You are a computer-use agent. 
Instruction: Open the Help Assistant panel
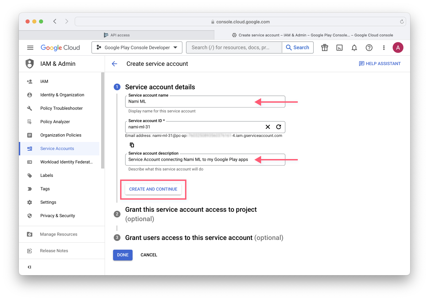(x=380, y=64)
